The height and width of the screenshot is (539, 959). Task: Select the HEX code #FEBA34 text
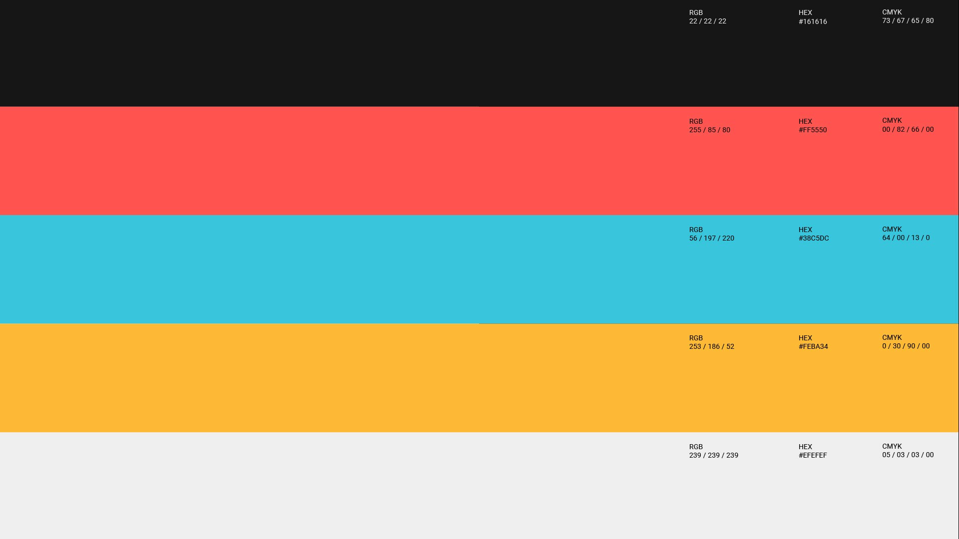[x=813, y=347]
